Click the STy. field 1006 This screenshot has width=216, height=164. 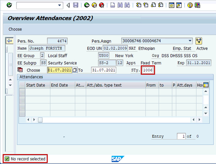(x=148, y=70)
